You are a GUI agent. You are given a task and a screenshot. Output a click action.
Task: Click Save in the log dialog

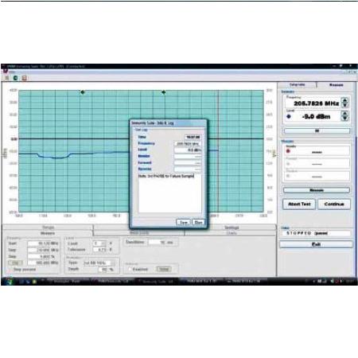click(x=184, y=222)
